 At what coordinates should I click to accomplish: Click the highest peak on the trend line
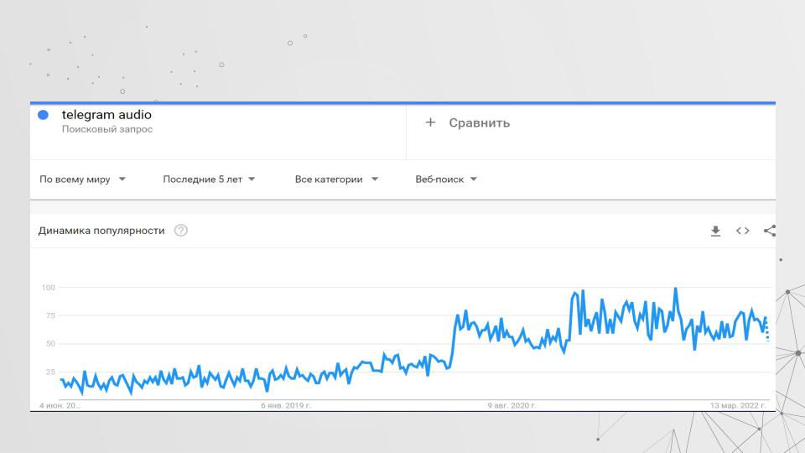click(675, 289)
